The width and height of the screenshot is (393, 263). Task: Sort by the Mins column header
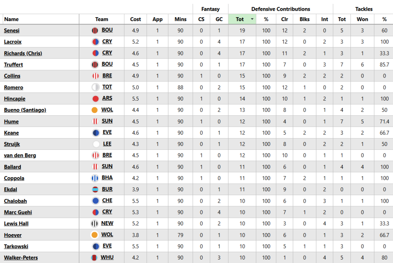click(x=180, y=19)
